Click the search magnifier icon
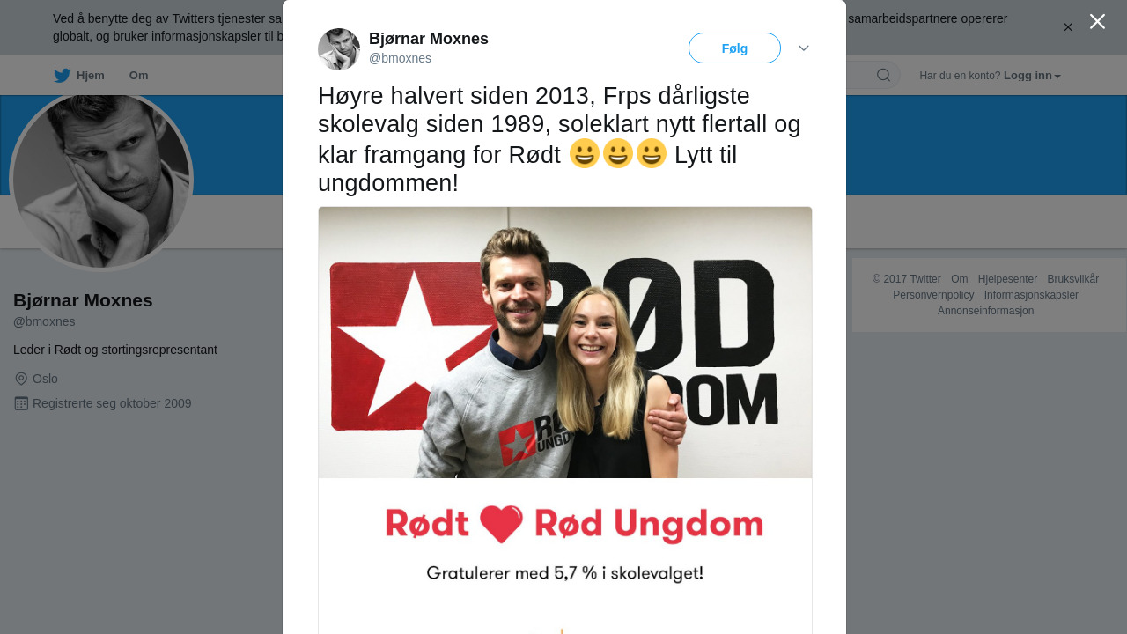Image resolution: width=1127 pixels, height=634 pixels. click(883, 76)
